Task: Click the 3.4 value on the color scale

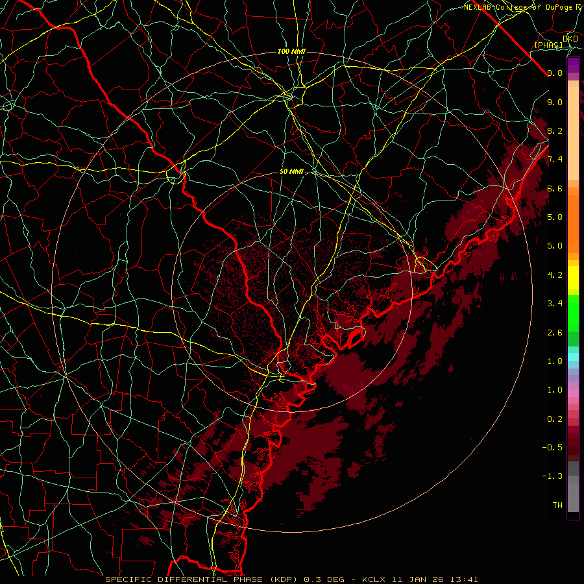Action: click(x=555, y=304)
